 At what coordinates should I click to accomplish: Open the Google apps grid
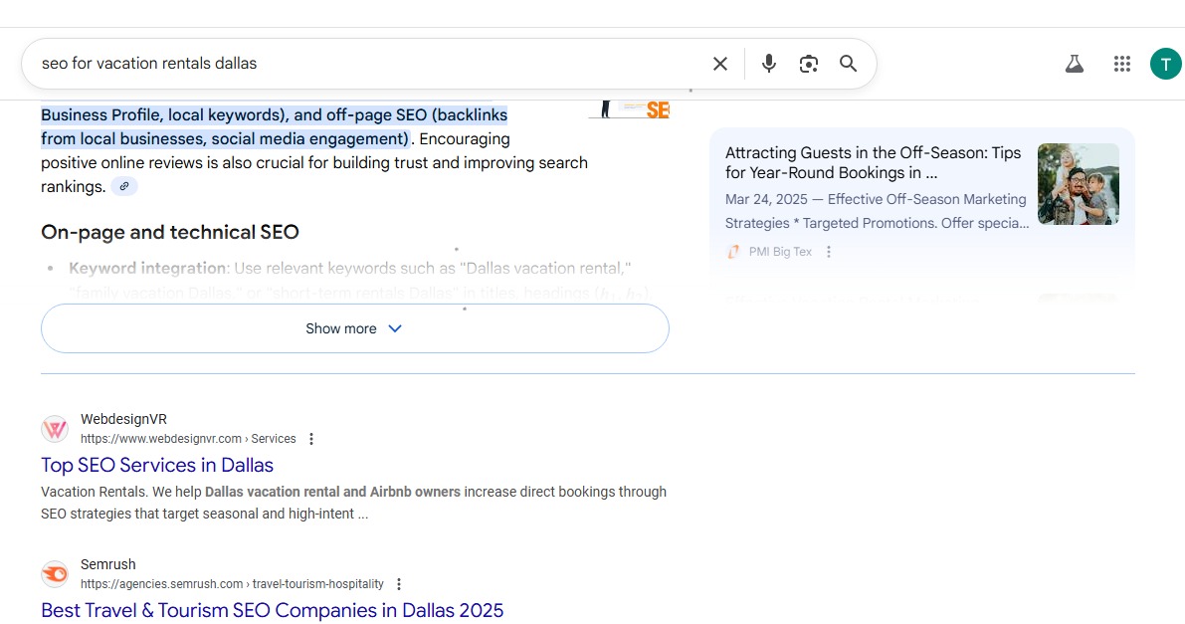[1122, 64]
